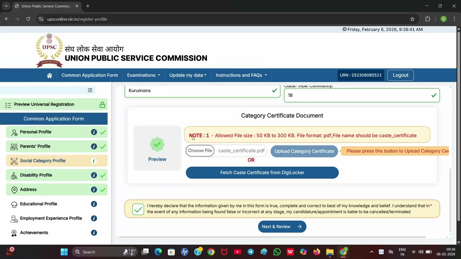This screenshot has height=259, width=461.
Task: Click the browser address bar
Action: coord(227,19)
